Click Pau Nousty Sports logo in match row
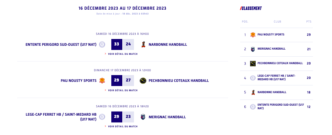 [x=102, y=81]
